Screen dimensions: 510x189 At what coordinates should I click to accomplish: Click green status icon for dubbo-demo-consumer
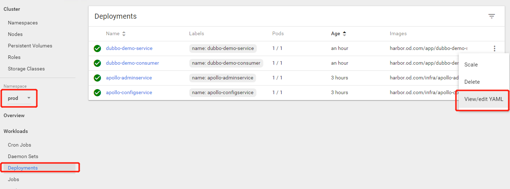pos(97,63)
